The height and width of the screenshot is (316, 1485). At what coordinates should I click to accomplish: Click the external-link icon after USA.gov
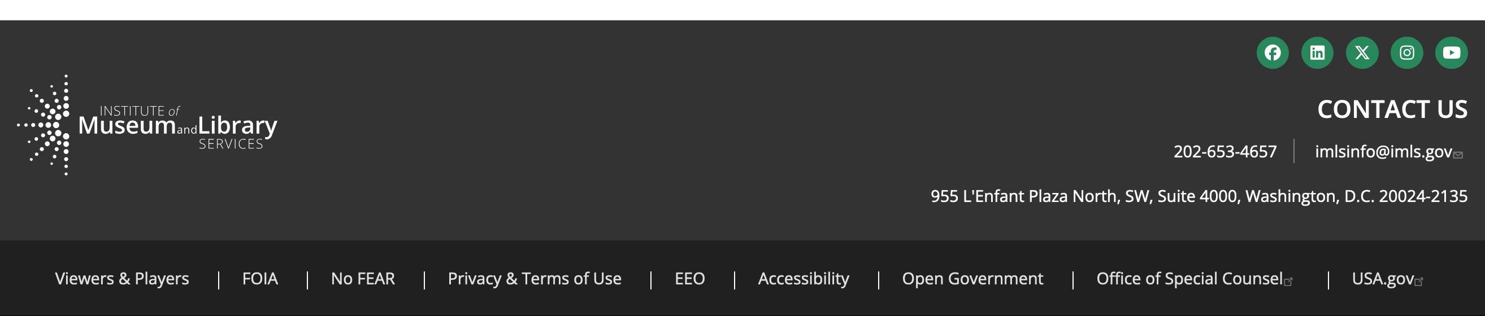pyautogui.click(x=1419, y=282)
